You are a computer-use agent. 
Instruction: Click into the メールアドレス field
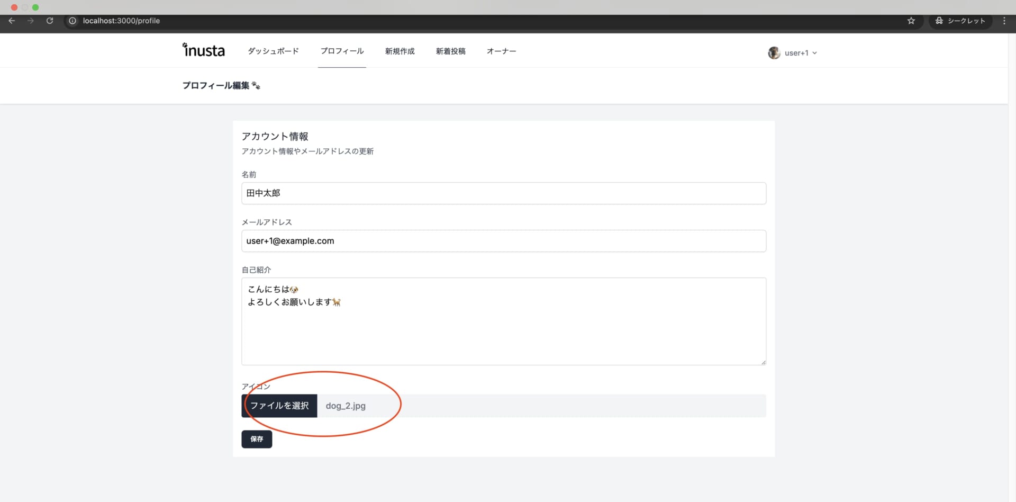504,241
